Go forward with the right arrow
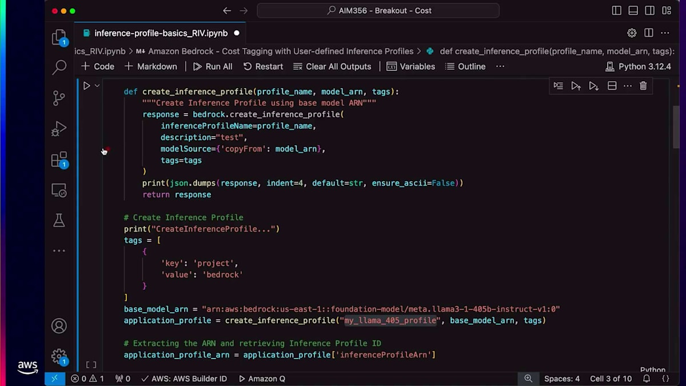 pyautogui.click(x=244, y=10)
